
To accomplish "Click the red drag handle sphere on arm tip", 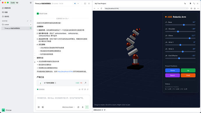I will tap(140, 29).
